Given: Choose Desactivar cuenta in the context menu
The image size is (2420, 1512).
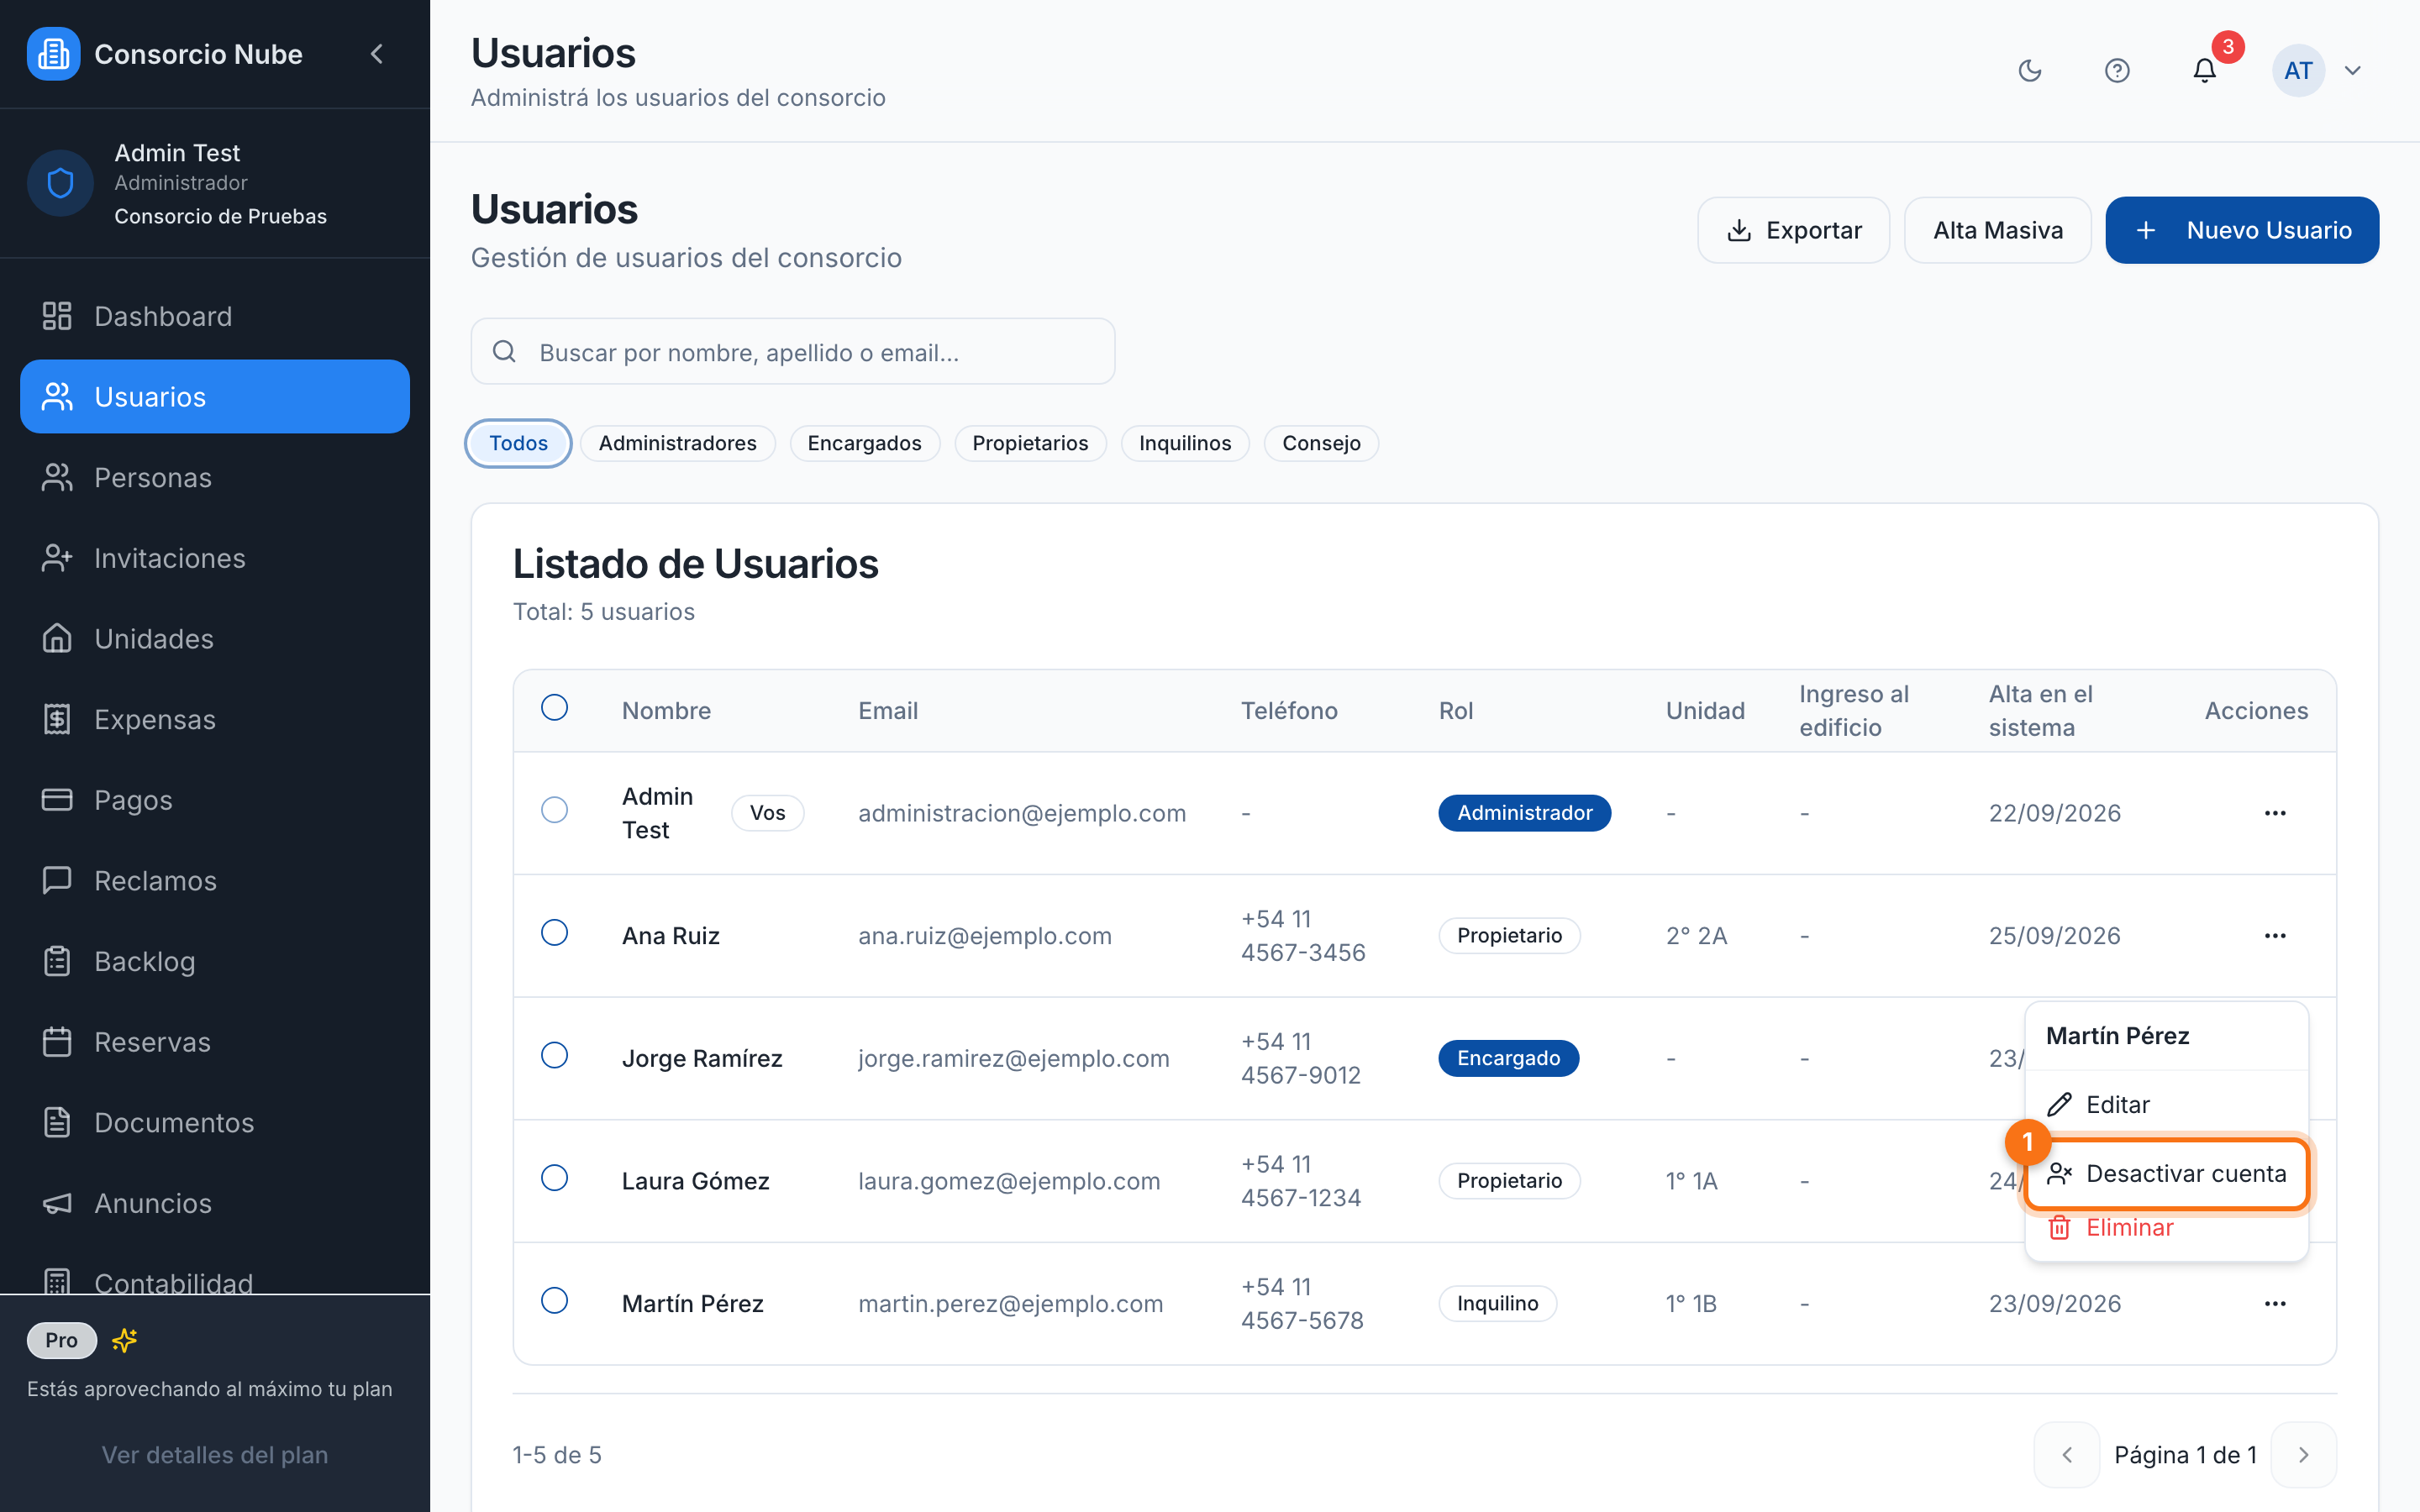Looking at the screenshot, I should (x=2166, y=1174).
